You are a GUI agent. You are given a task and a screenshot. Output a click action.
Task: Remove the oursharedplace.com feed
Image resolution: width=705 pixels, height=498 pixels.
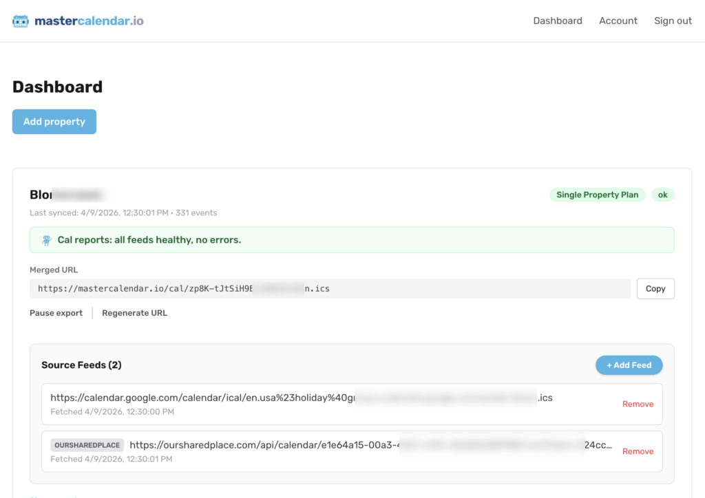638,451
